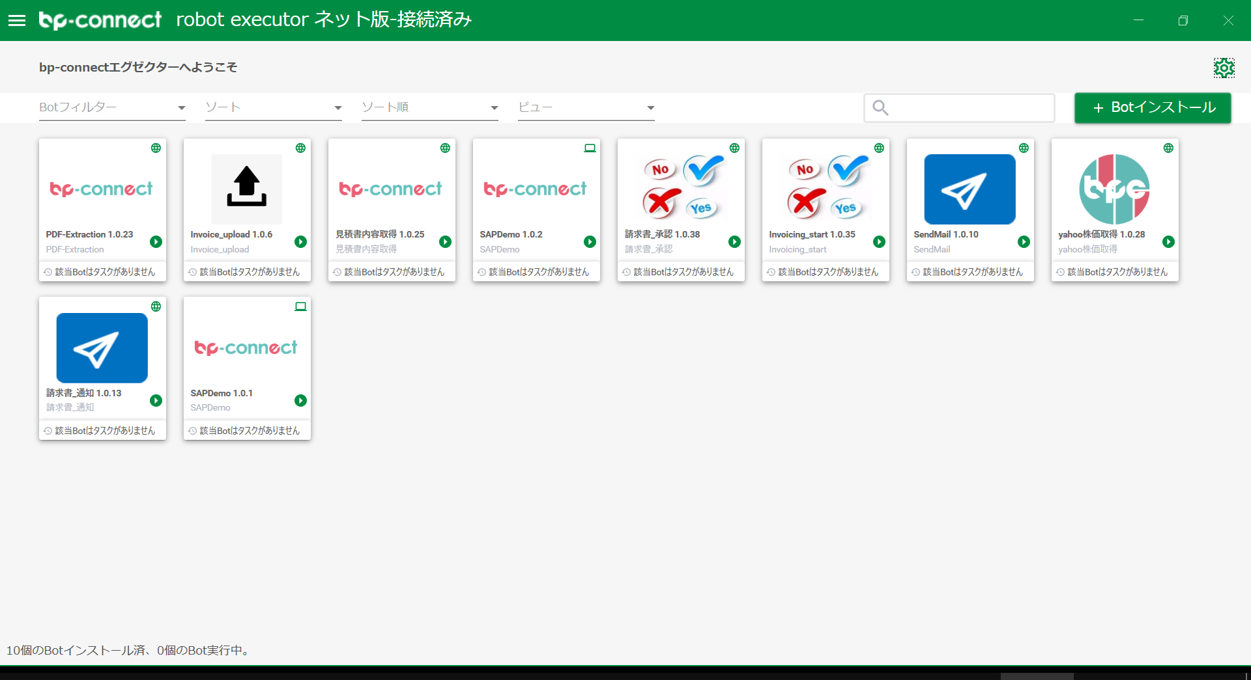1251x680 pixels.
Task: Click globe icon on 請求書_通知 card
Action: 156,306
